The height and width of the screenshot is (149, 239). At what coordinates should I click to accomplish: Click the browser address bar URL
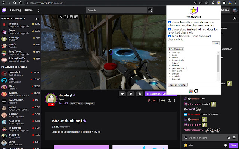46,3
